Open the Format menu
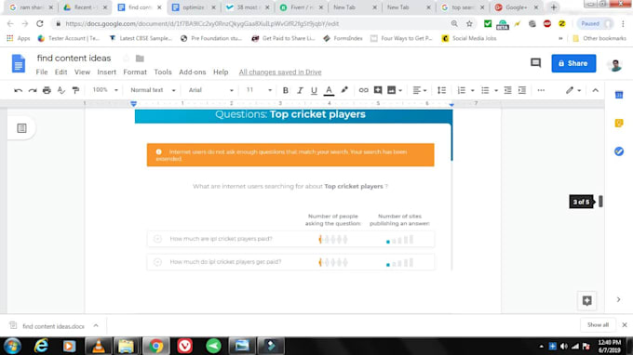The width and height of the screenshot is (633, 355). point(135,72)
